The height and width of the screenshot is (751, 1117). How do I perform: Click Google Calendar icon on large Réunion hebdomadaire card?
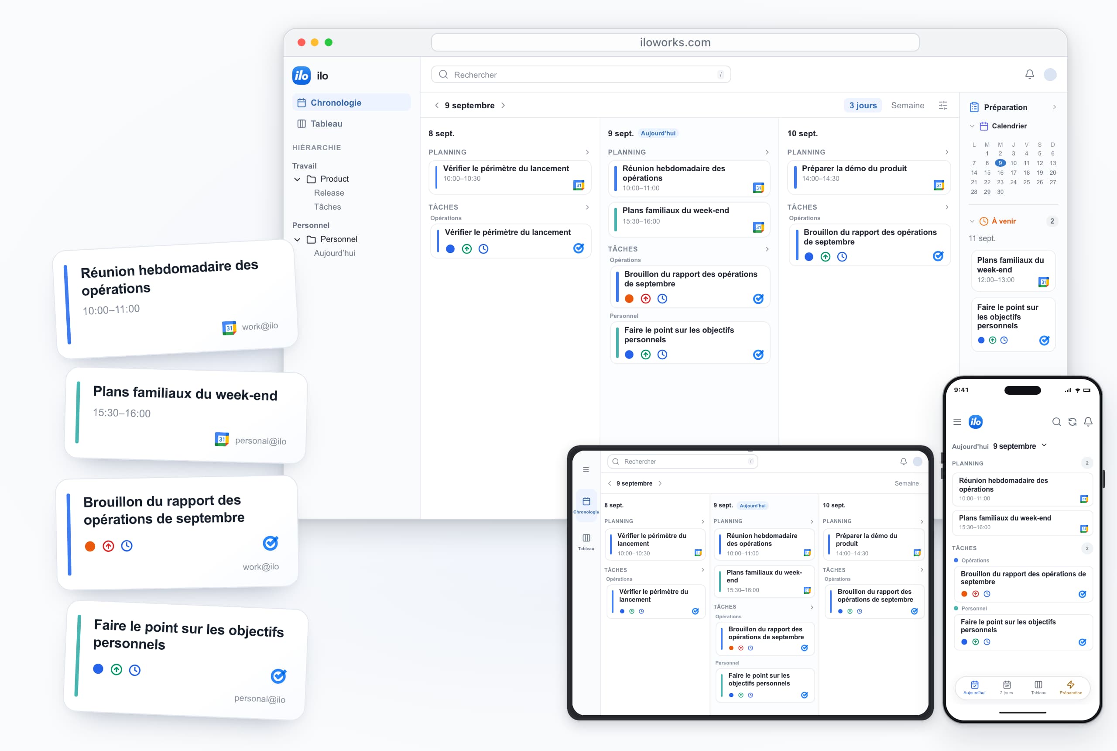pos(229,328)
